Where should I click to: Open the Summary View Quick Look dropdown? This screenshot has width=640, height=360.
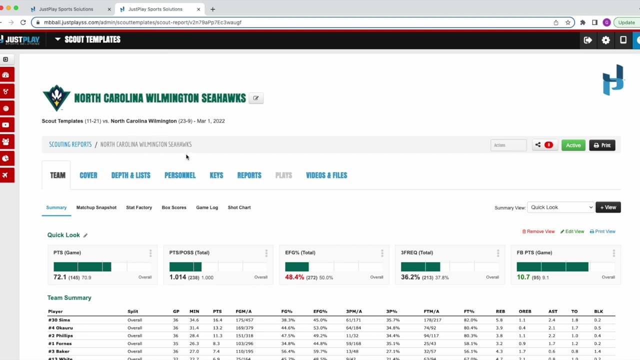[x=560, y=207]
